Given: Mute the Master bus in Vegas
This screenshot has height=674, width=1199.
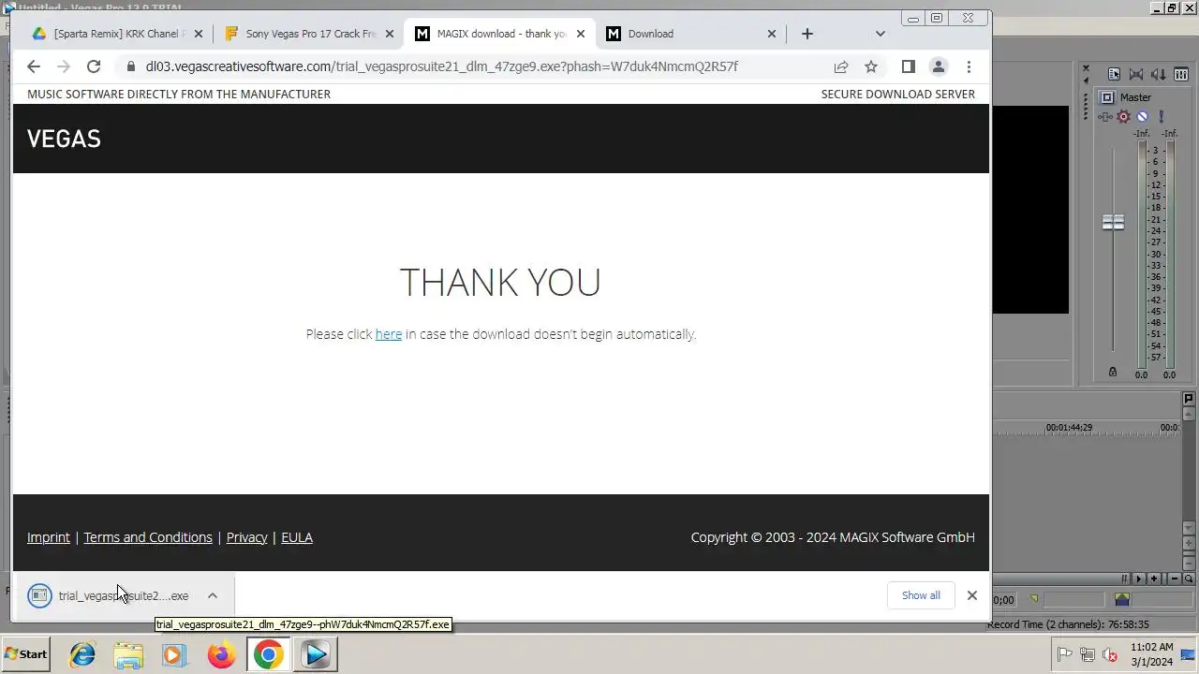Looking at the screenshot, I should (1142, 117).
